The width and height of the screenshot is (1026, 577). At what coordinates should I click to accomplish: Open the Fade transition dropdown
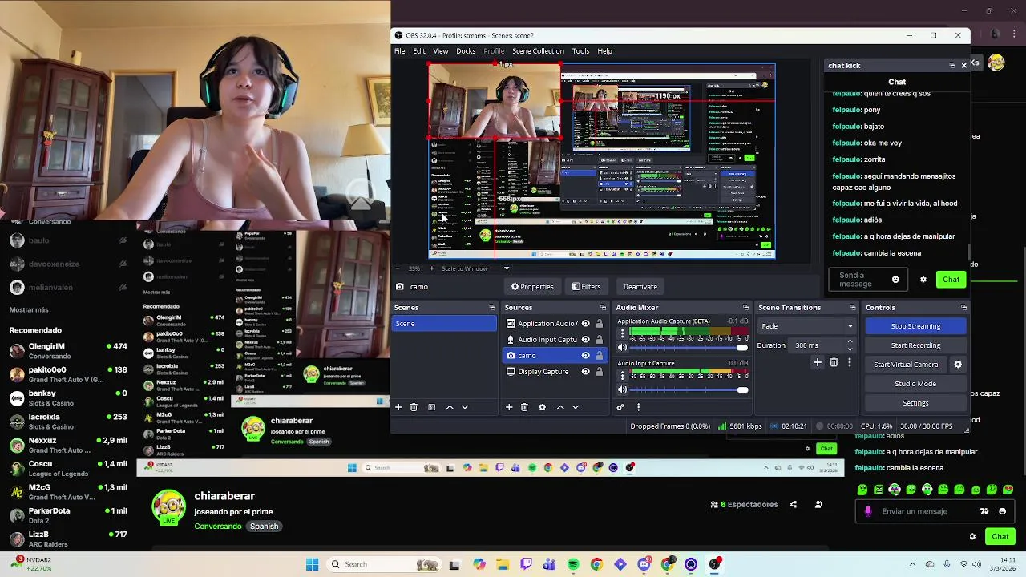coord(807,326)
